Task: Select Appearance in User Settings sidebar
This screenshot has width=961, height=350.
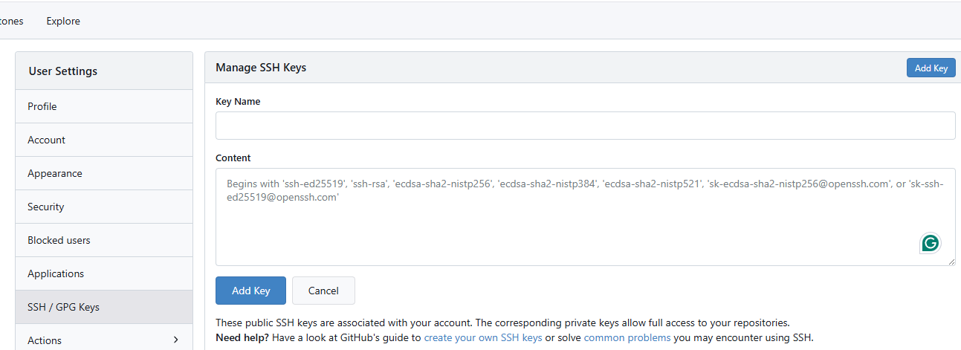Action: pyautogui.click(x=55, y=173)
